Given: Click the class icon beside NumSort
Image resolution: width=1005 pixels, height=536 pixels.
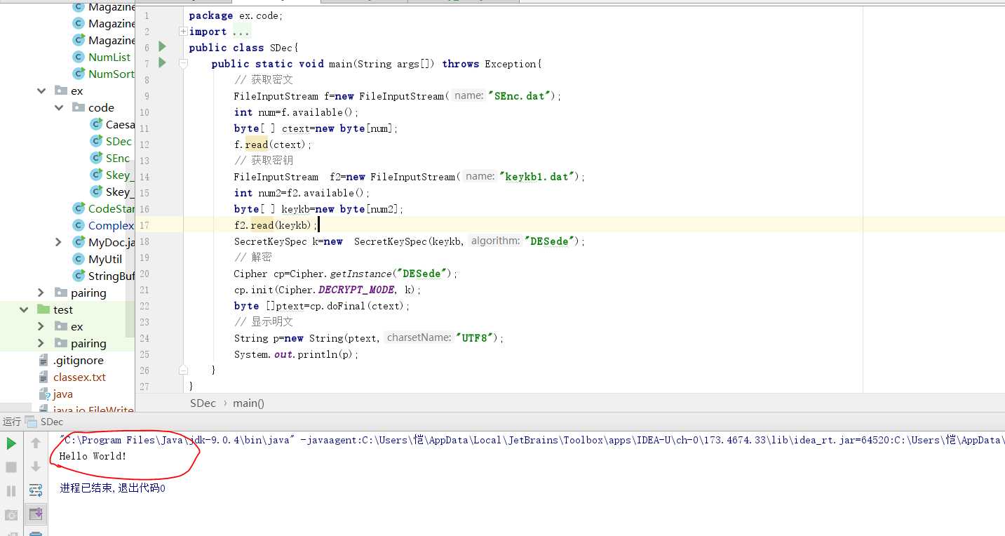Looking at the screenshot, I should click(79, 74).
